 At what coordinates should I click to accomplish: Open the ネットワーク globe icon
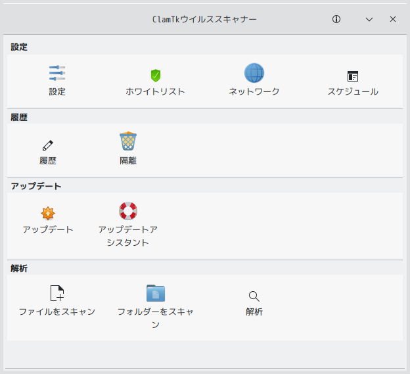point(254,73)
